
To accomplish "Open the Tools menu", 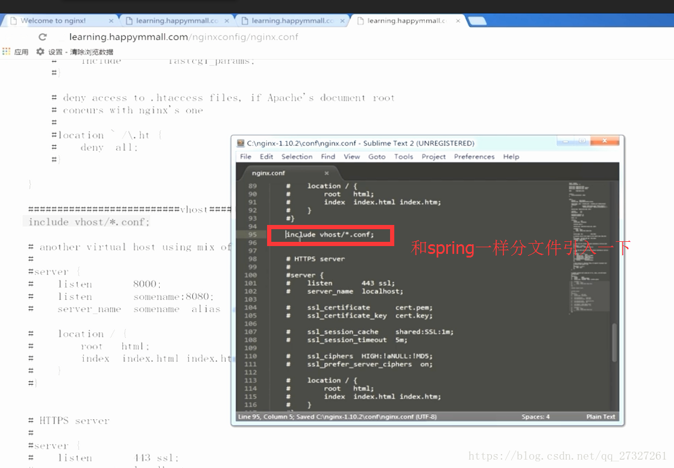I will (404, 157).
